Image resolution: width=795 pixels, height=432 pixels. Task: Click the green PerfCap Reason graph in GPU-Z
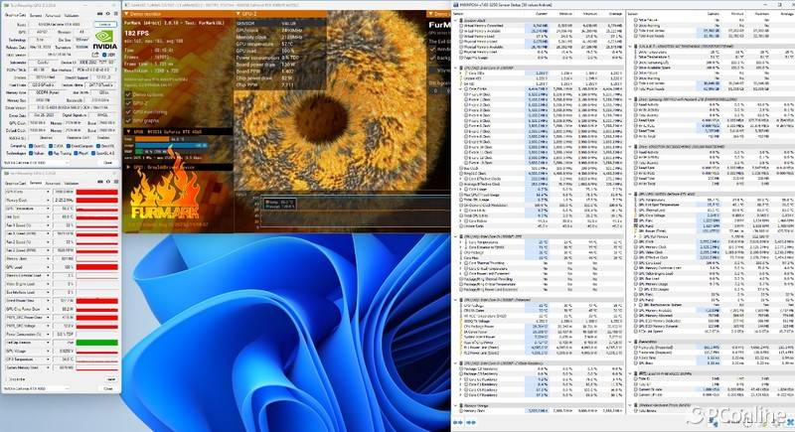click(96, 343)
